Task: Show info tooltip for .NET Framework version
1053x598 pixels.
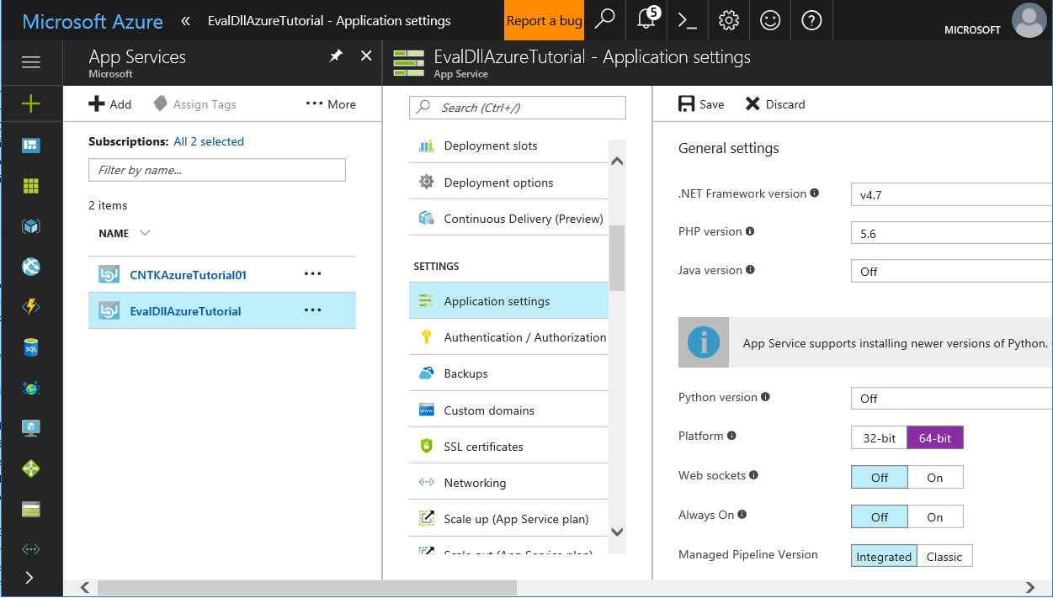Action: (814, 193)
